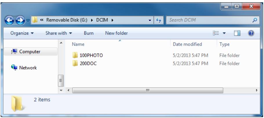Image resolution: width=264 pixels, height=118 pixels.
Task: Create a New folder
Action: 116,33
